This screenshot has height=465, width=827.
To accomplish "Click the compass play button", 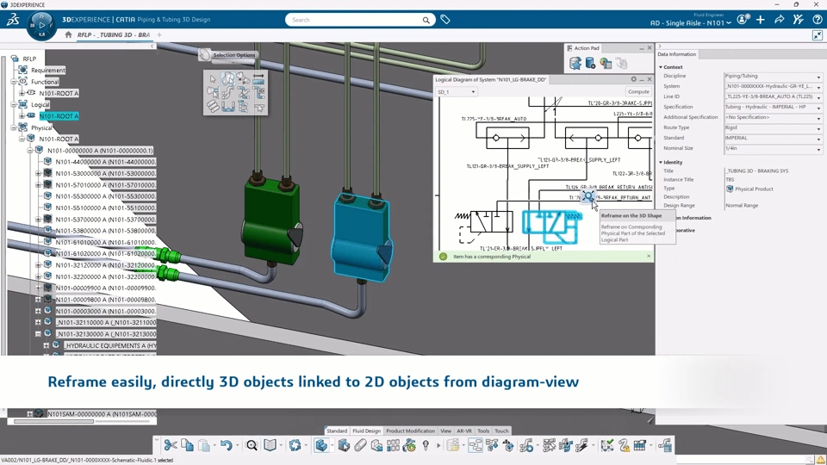I will 41,25.
